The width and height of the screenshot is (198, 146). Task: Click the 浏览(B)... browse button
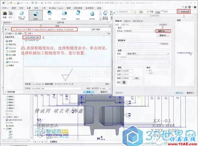[163, 31]
